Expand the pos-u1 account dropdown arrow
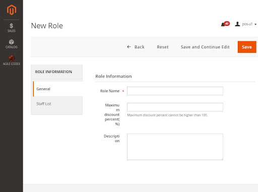This screenshot has height=192, width=258. pyautogui.click(x=255, y=24)
